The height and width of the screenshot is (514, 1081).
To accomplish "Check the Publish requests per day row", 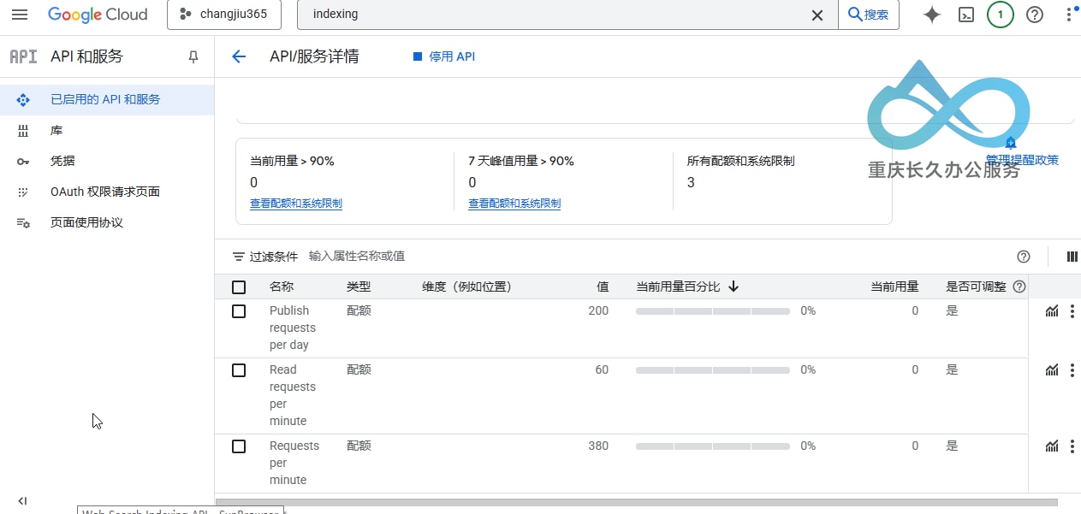I will [x=239, y=311].
